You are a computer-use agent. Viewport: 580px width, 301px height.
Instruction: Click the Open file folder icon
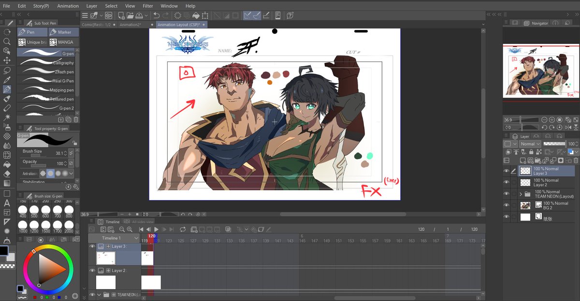coord(130,15)
